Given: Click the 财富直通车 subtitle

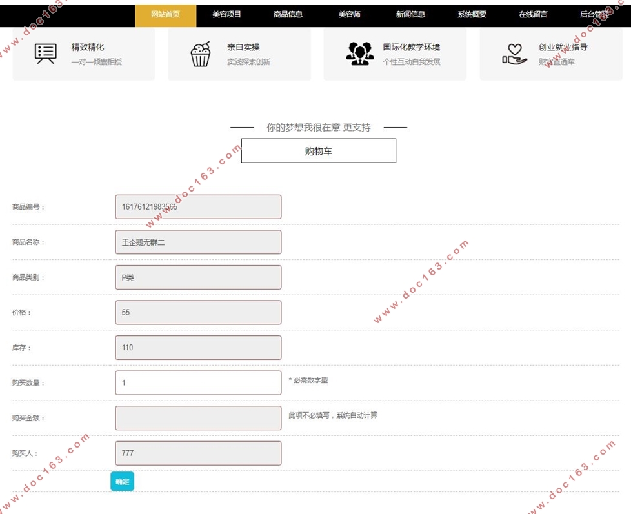Looking at the screenshot, I should click(x=557, y=62).
